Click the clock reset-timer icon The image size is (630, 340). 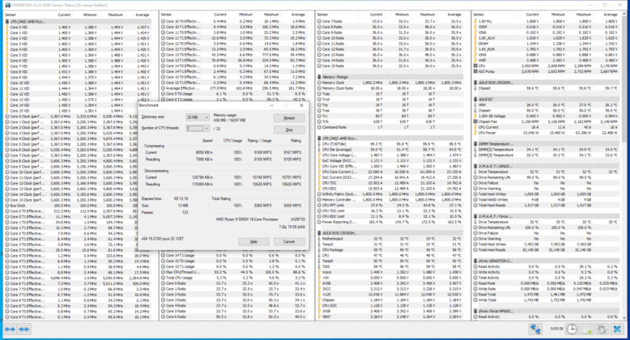pos(573,329)
